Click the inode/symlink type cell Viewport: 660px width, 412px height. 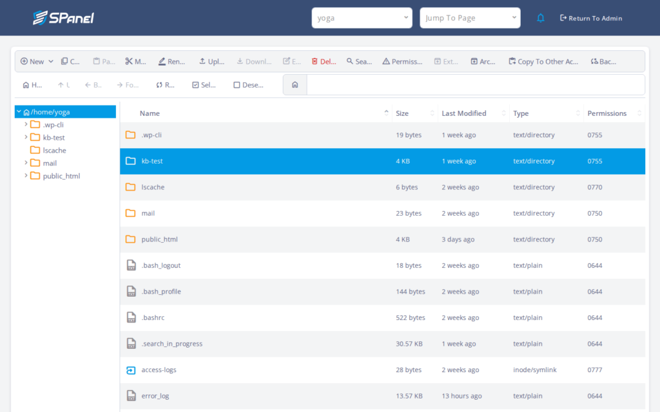[x=534, y=370]
